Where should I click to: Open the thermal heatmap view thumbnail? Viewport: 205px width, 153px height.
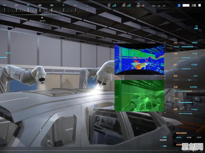pyautogui.click(x=139, y=59)
